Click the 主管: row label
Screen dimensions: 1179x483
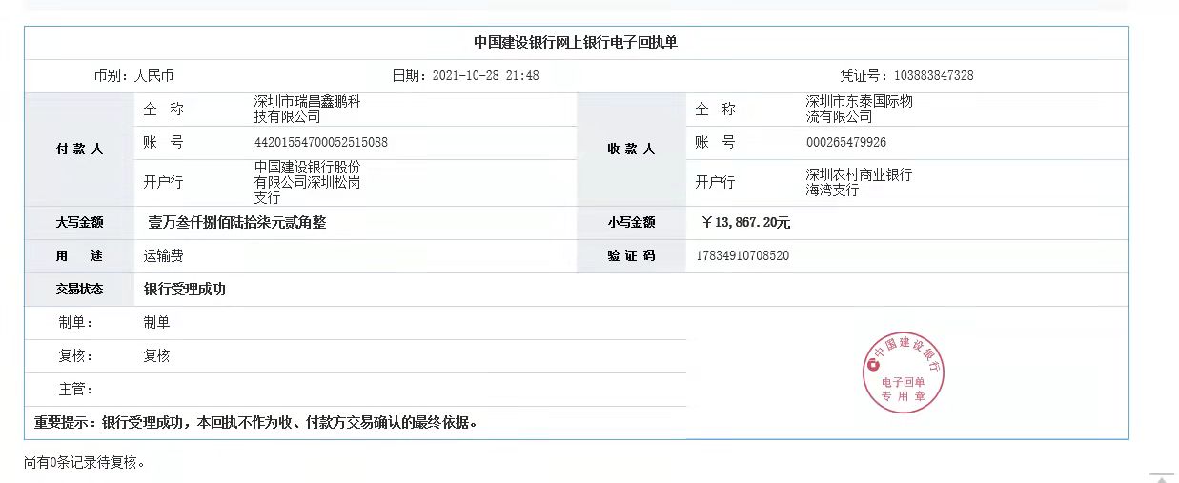pos(76,389)
